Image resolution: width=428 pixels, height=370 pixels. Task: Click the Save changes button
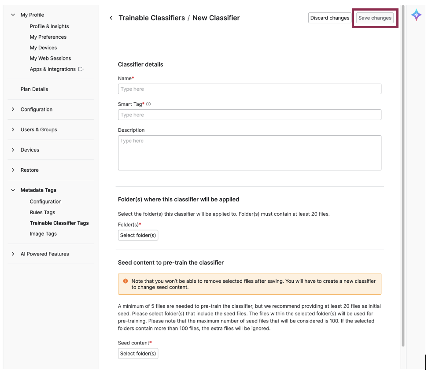[374, 18]
